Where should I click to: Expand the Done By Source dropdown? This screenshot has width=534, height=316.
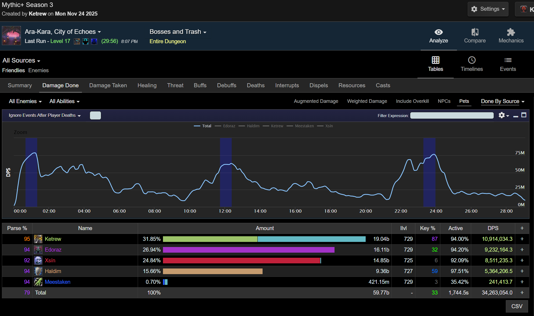click(502, 101)
